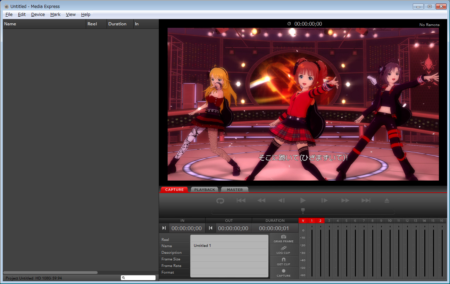Enable audio channel 10

pos(390,220)
